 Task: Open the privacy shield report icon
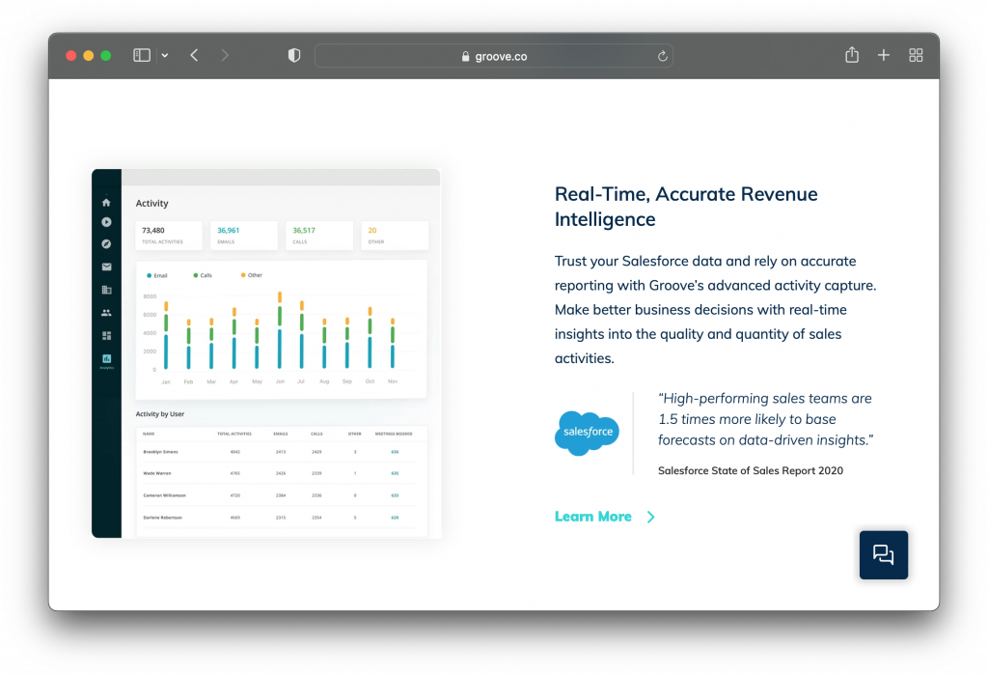294,56
